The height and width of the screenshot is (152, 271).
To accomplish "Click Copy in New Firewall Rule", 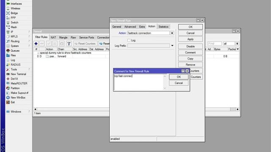I will tap(190, 59).
